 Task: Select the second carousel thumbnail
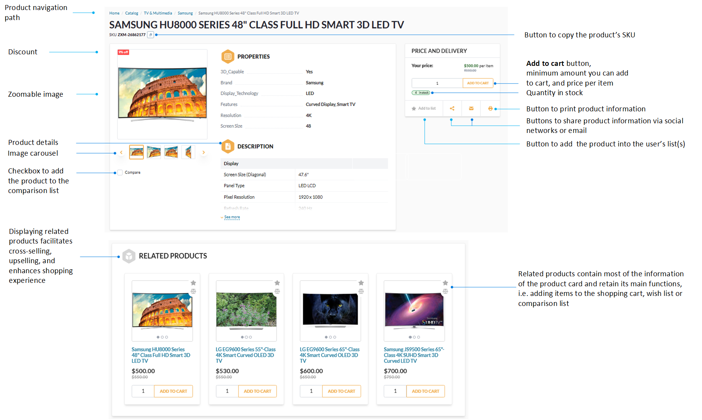pos(154,152)
